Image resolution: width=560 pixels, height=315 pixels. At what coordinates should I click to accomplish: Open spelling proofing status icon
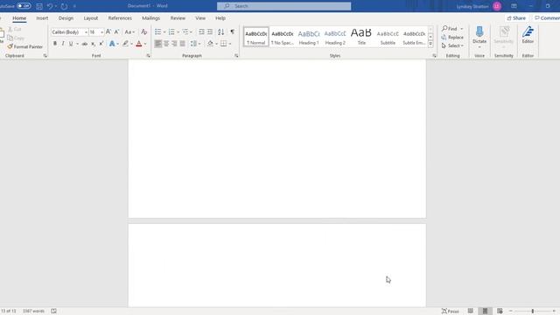(53, 311)
